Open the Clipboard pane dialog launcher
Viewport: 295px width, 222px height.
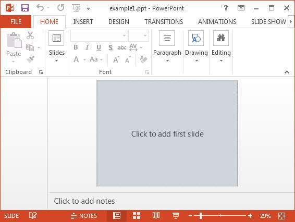tap(41, 72)
